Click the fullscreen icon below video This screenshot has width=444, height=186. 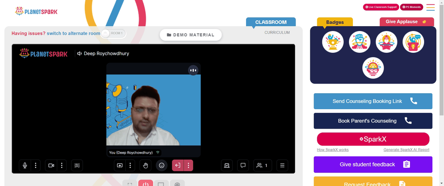click(130, 183)
